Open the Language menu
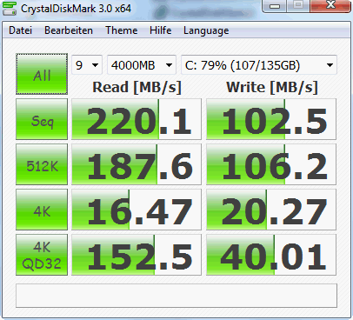This screenshot has width=353, height=320. 206,30
